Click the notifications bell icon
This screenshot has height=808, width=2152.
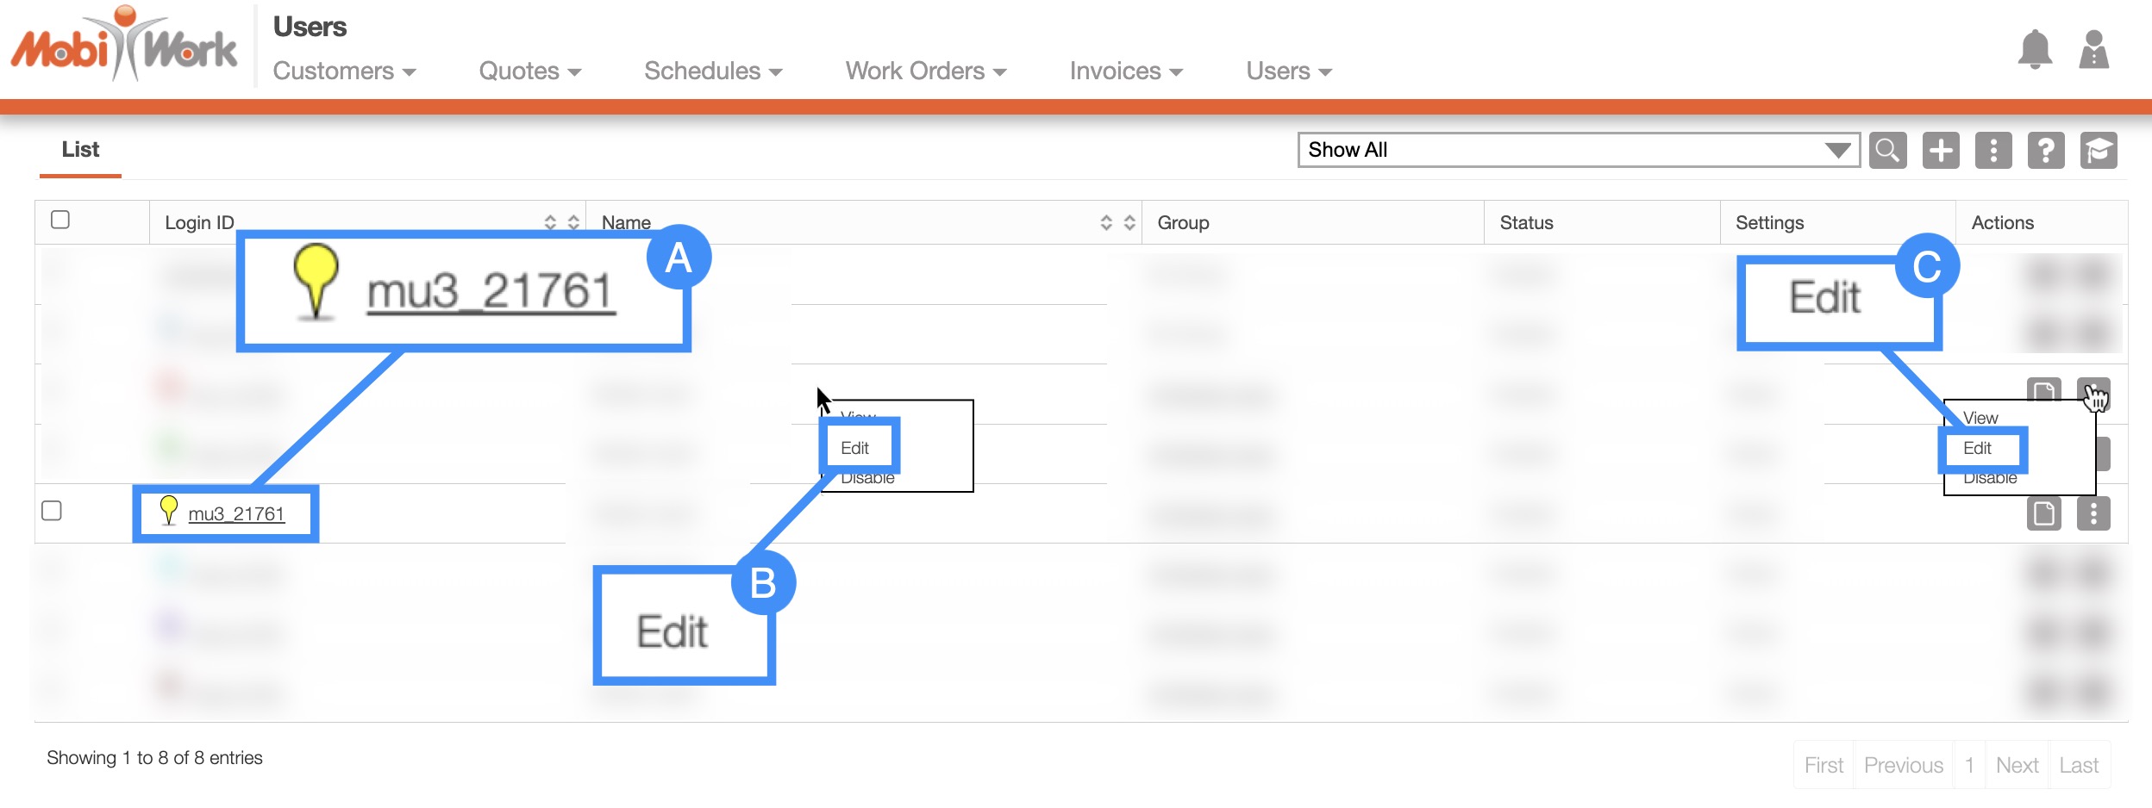[2035, 50]
